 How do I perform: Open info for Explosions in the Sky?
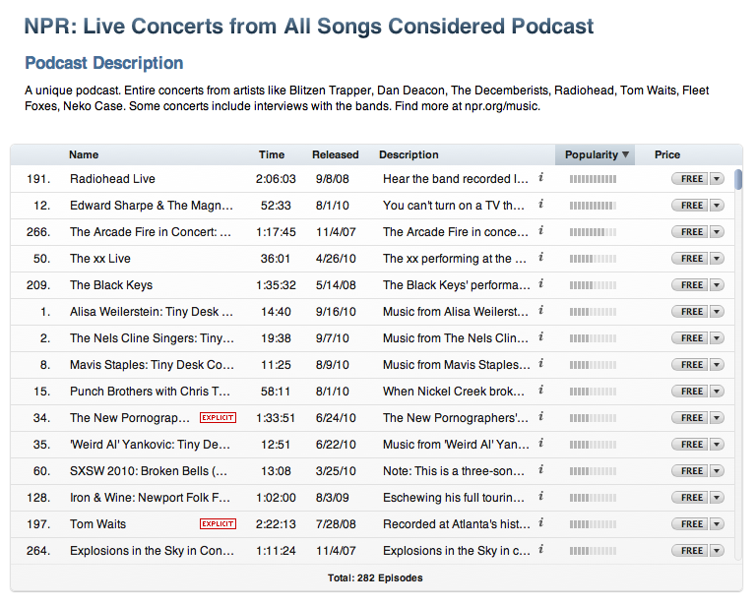coord(541,549)
